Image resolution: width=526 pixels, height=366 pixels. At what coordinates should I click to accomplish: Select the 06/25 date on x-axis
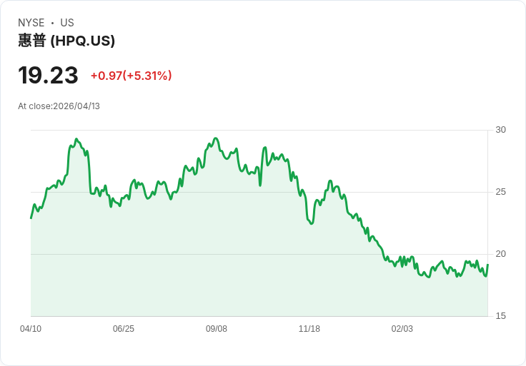pos(124,329)
